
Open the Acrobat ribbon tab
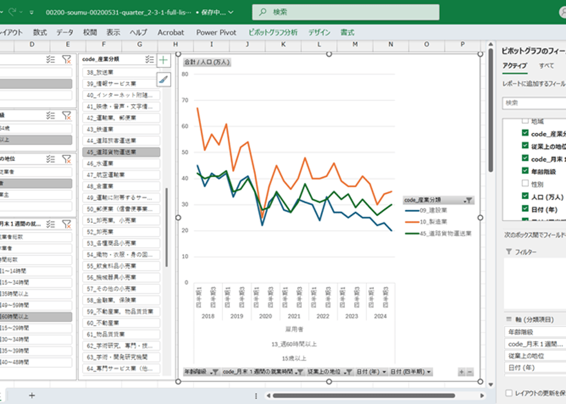171,32
